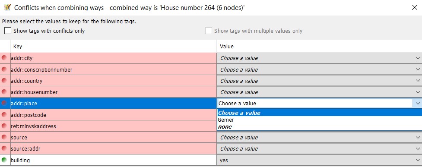Click red conflict dot beside addr:conscriptionnumber
Viewport: 422px width, 167px height.
tap(4, 69)
